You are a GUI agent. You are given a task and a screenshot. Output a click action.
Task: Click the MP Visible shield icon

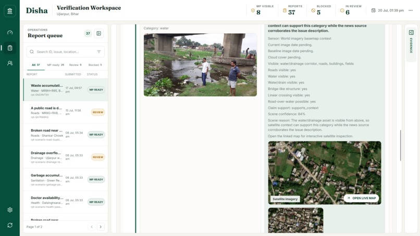coord(253,10)
